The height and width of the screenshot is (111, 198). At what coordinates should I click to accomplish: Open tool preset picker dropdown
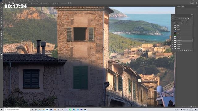point(6,3)
